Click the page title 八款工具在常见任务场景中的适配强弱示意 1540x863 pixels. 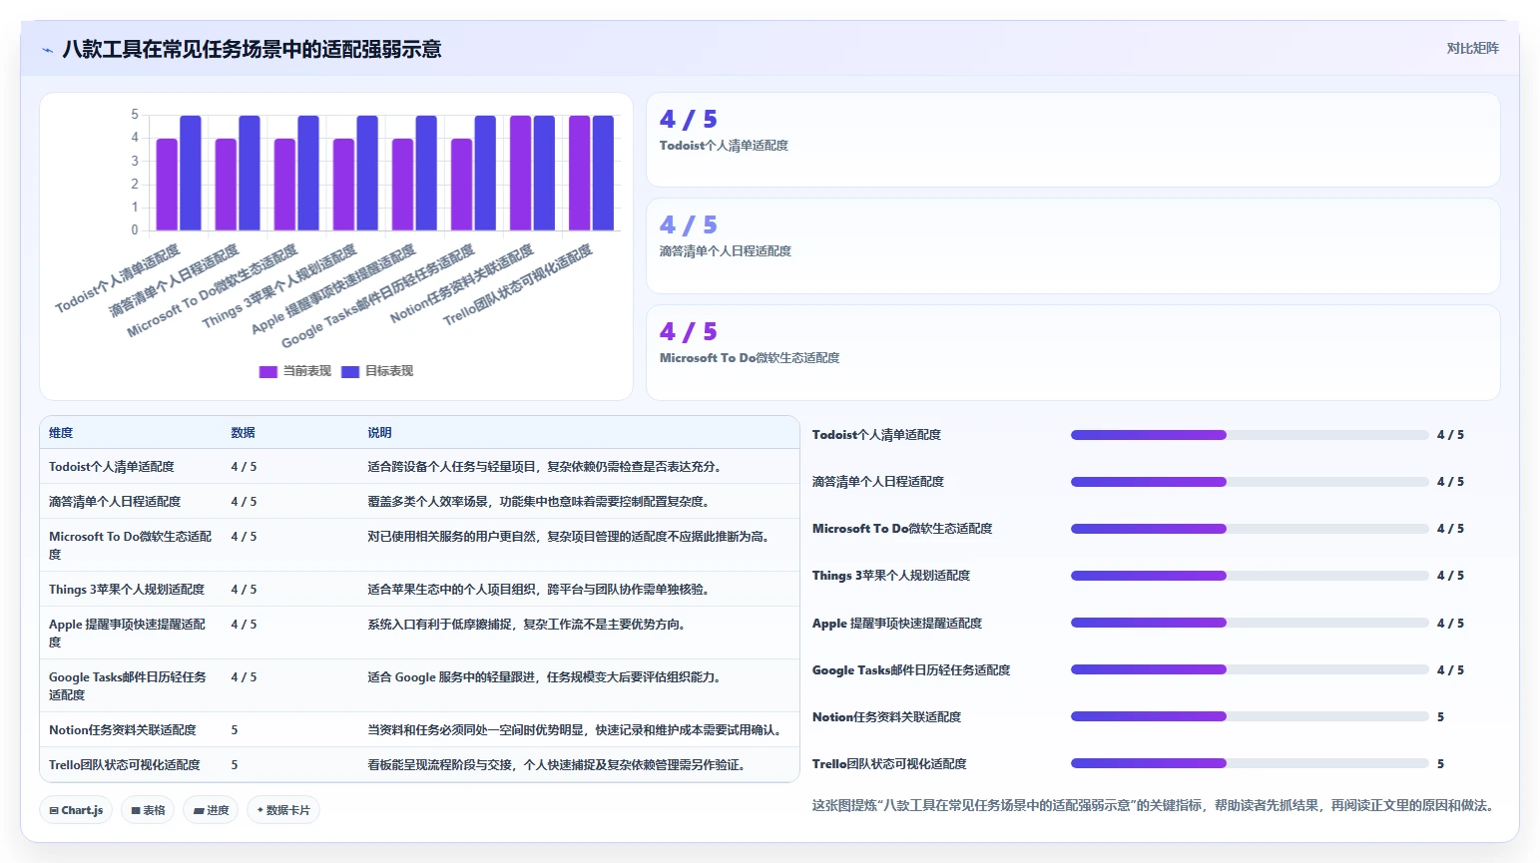tap(252, 49)
